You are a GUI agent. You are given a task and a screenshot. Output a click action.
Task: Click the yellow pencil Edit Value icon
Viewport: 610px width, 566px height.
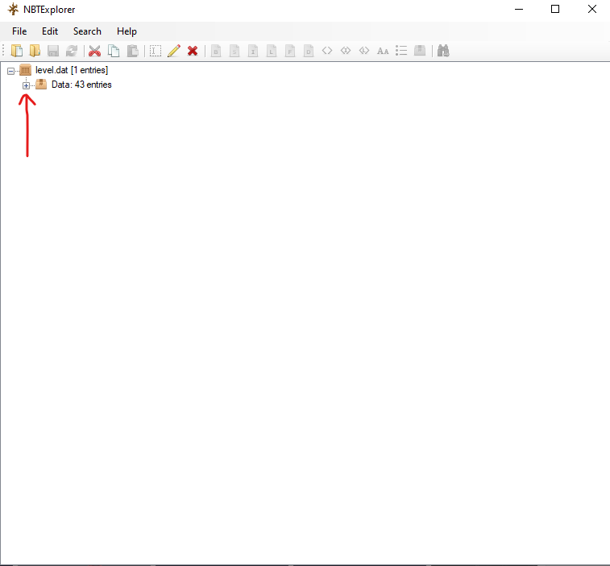tap(174, 51)
